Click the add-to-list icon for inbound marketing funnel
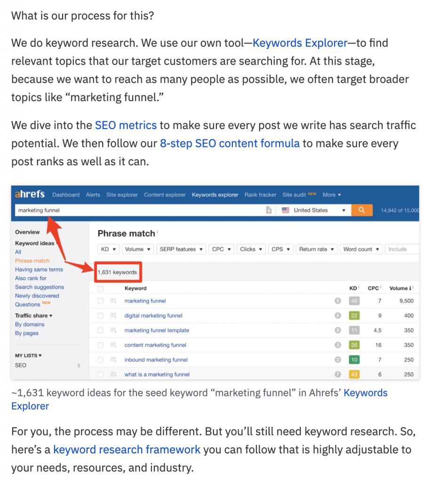The image size is (431, 482). [113, 360]
